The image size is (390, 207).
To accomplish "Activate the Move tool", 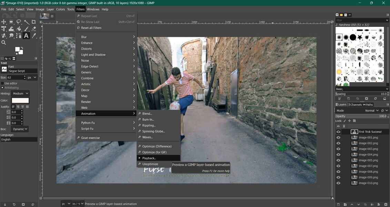I will [x=3, y=21].
